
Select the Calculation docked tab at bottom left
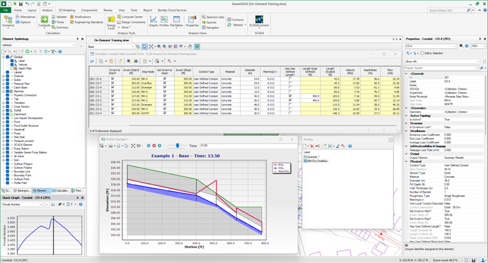[61, 190]
